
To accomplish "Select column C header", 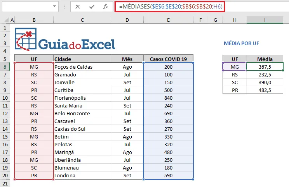I will click(82, 20).
